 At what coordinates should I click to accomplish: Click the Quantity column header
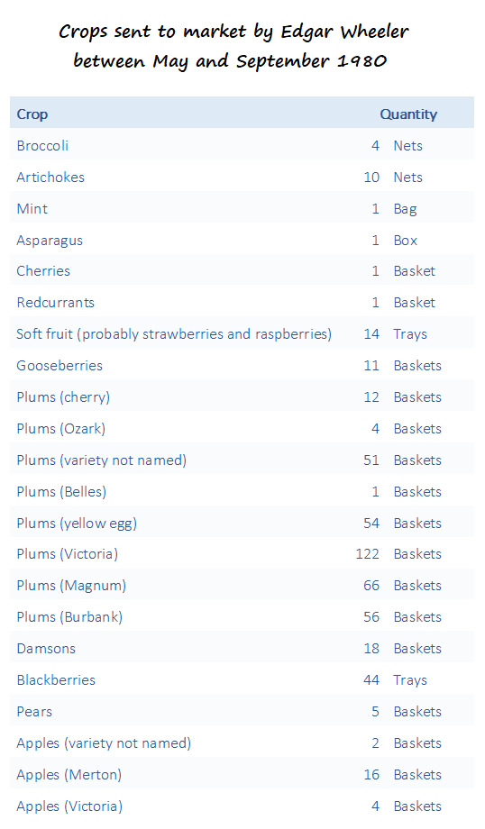[x=408, y=114]
